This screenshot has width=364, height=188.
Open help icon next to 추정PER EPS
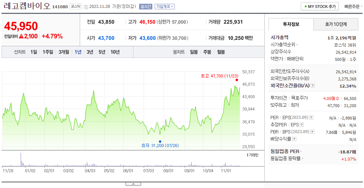point(302,125)
